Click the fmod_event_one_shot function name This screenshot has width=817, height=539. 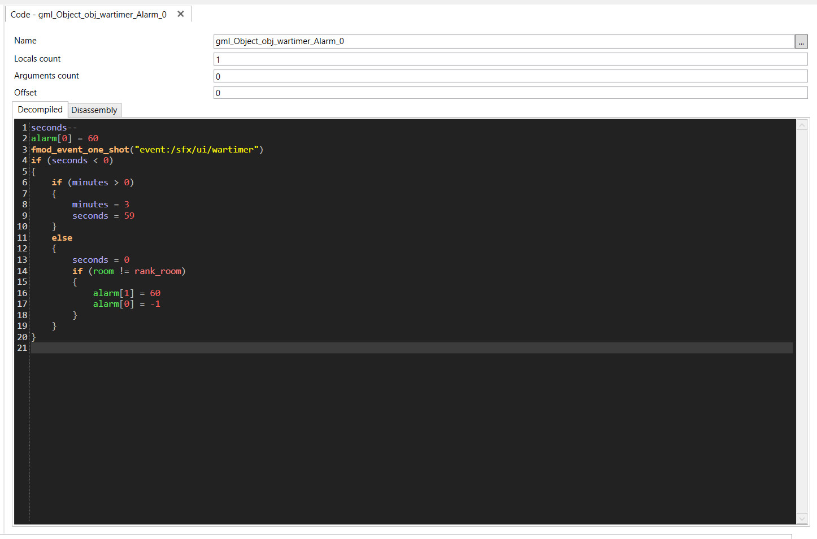point(80,150)
